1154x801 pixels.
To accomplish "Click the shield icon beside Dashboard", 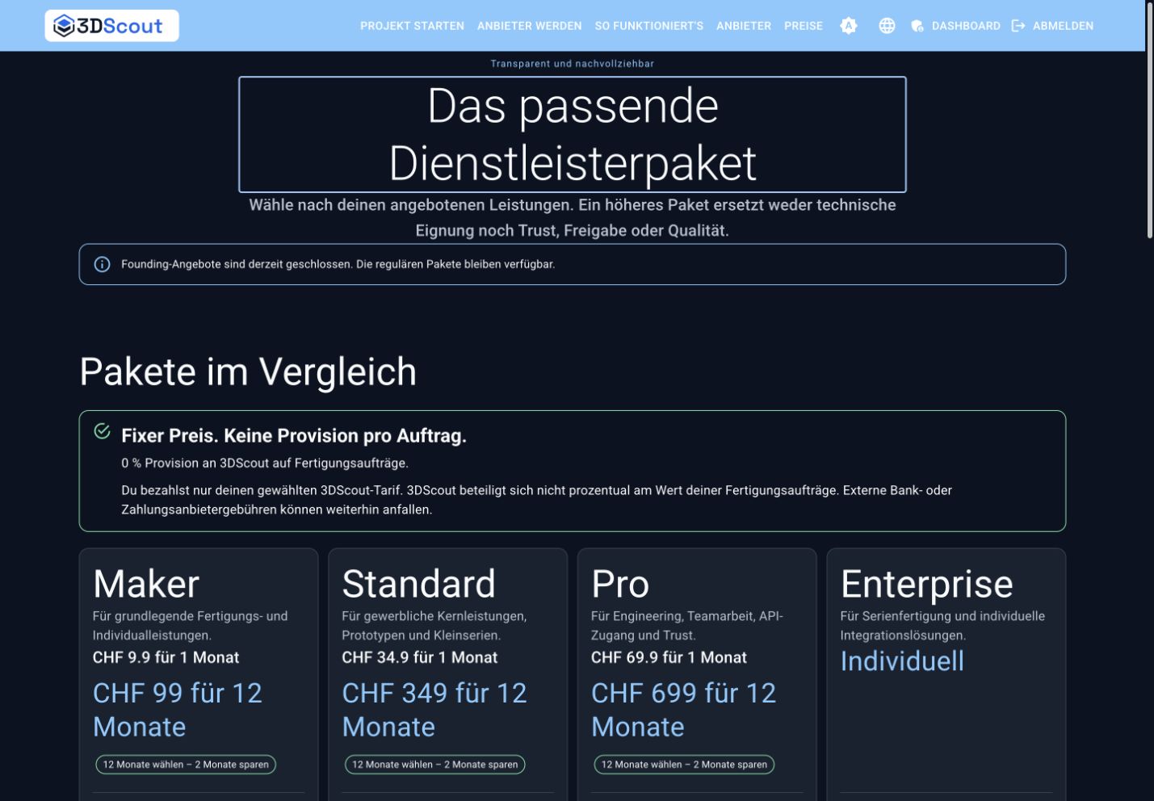I will pos(917,26).
